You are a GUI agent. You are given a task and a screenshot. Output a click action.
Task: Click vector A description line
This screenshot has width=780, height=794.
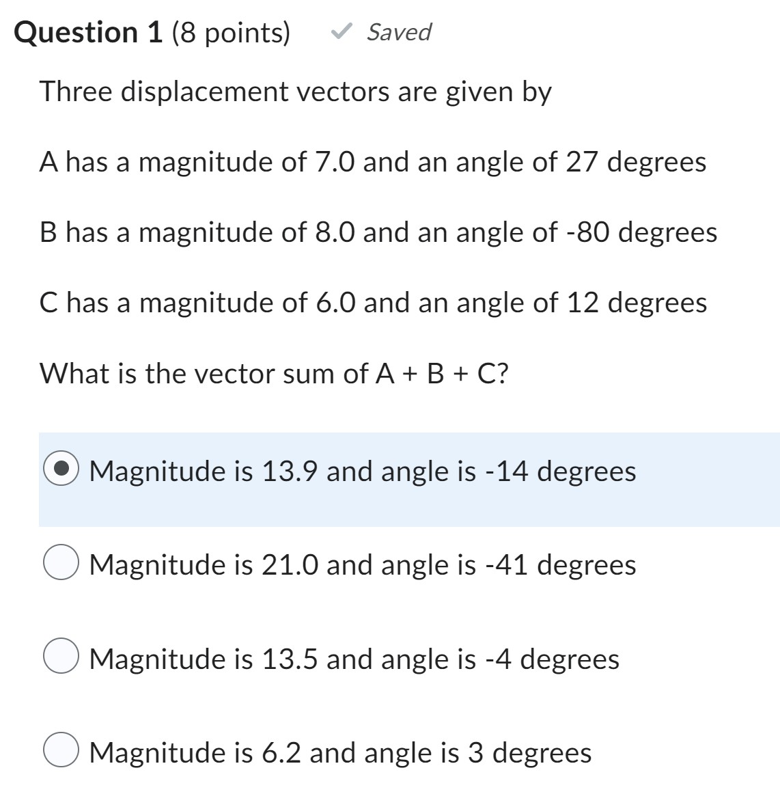click(x=372, y=162)
